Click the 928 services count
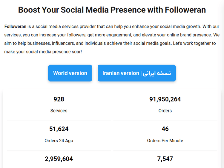Viewport: 224px width, 168px height. [59, 99]
